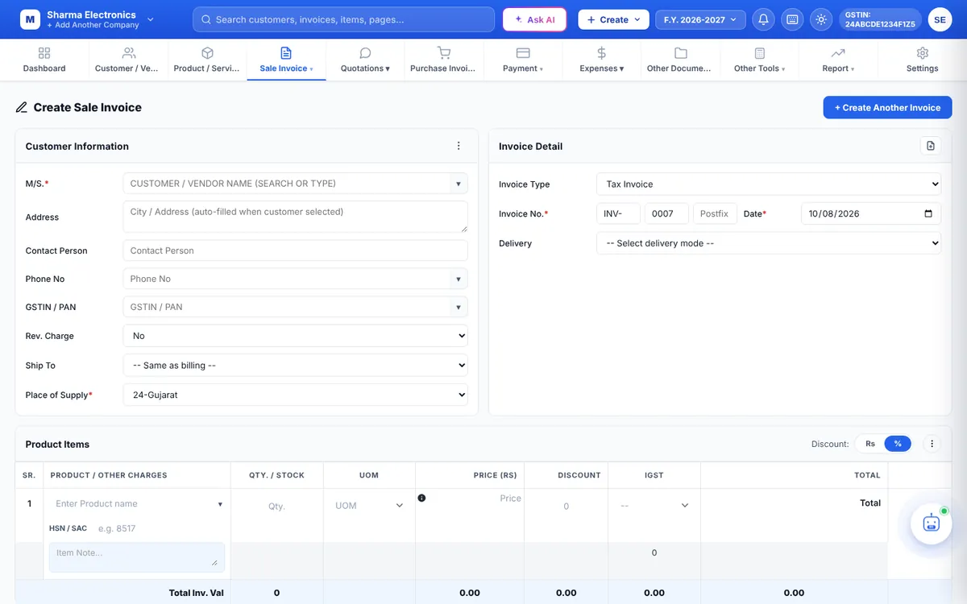
Task: Open the Report trend chart icon
Action: tap(838, 53)
